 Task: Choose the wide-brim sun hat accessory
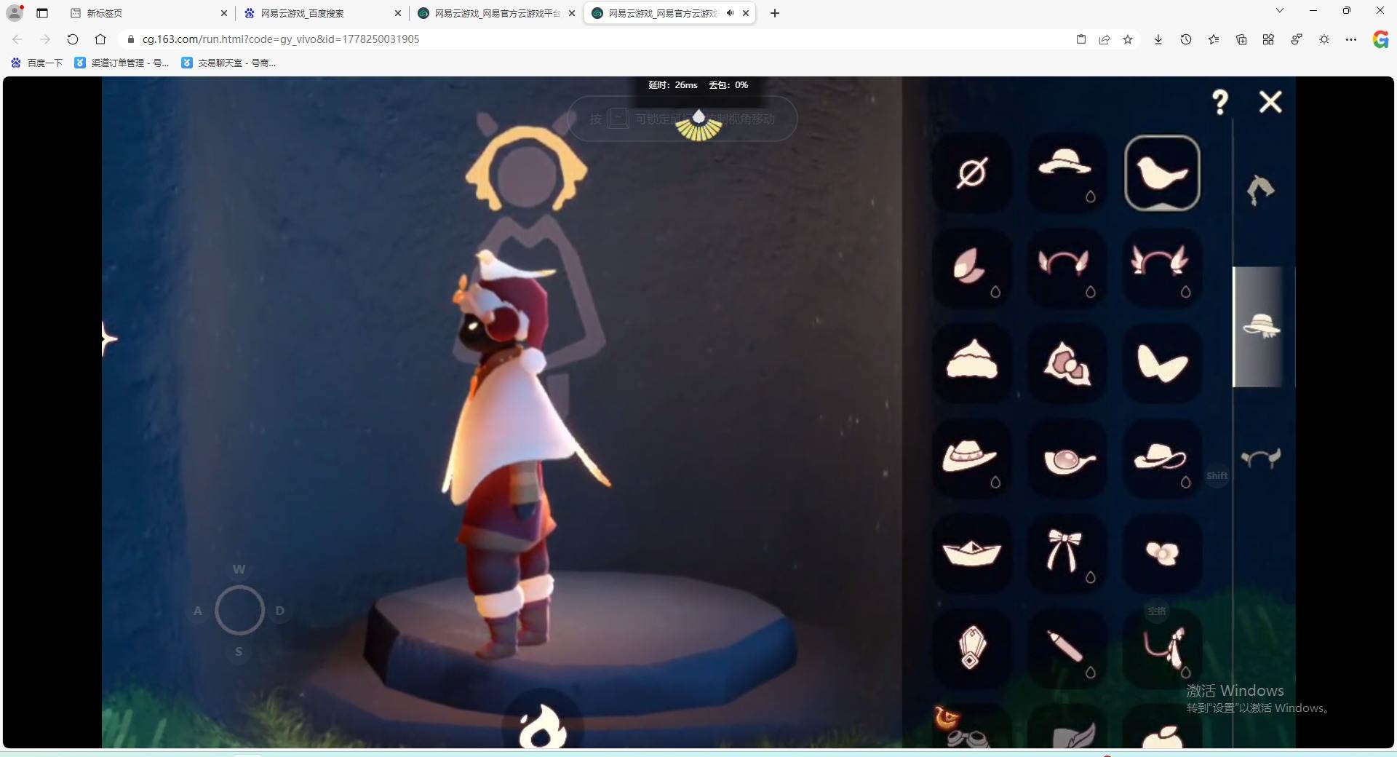tap(1067, 173)
